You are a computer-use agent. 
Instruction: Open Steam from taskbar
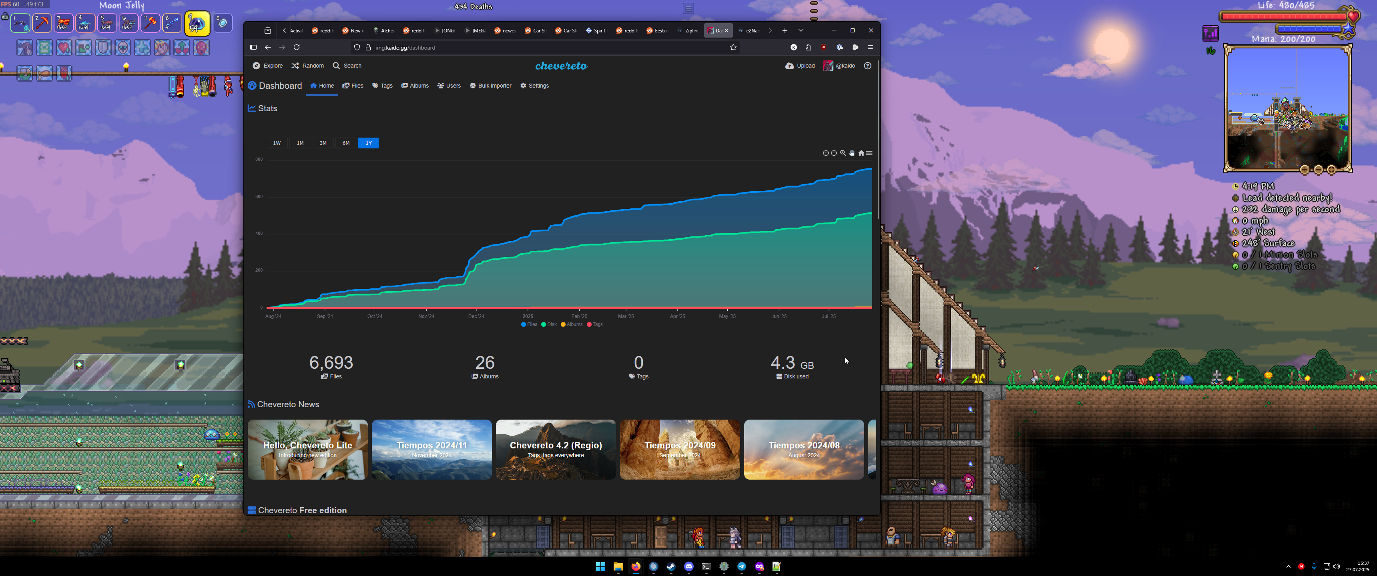(x=671, y=567)
